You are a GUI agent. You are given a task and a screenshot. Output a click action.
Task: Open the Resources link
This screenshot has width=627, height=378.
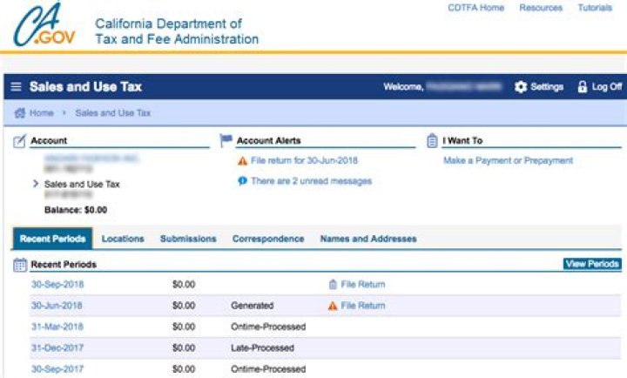click(x=541, y=8)
